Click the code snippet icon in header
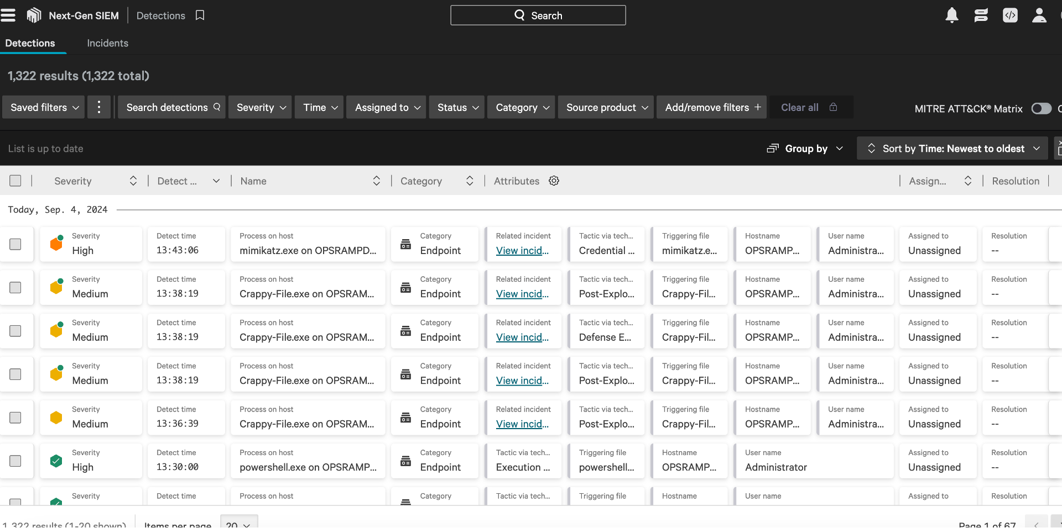The width and height of the screenshot is (1062, 528). click(1010, 15)
